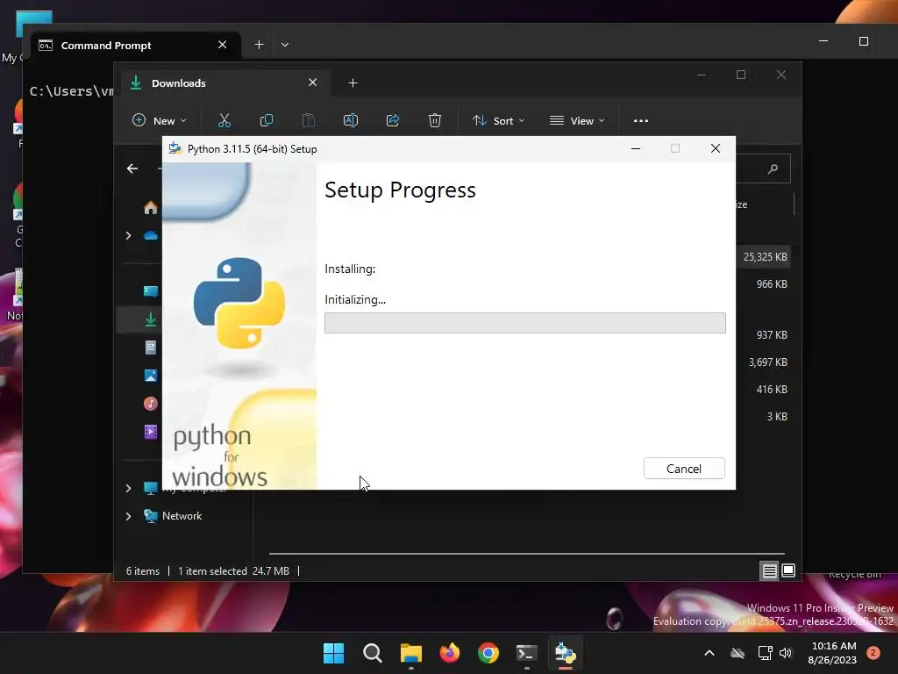Image resolution: width=898 pixels, height=674 pixels.
Task: Add a new File Explorer tab
Action: point(353,83)
